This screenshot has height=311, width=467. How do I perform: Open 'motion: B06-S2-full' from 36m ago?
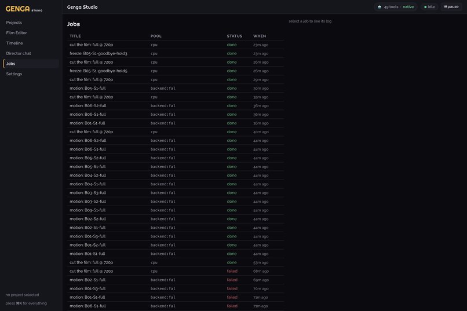pos(176,105)
